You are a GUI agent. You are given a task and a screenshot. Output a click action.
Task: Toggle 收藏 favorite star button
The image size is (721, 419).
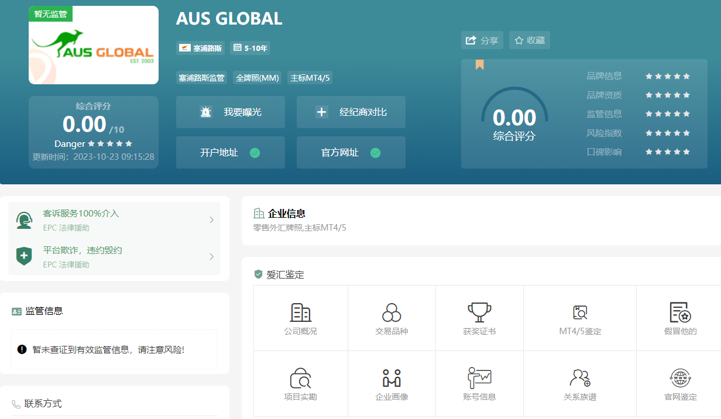(x=530, y=40)
